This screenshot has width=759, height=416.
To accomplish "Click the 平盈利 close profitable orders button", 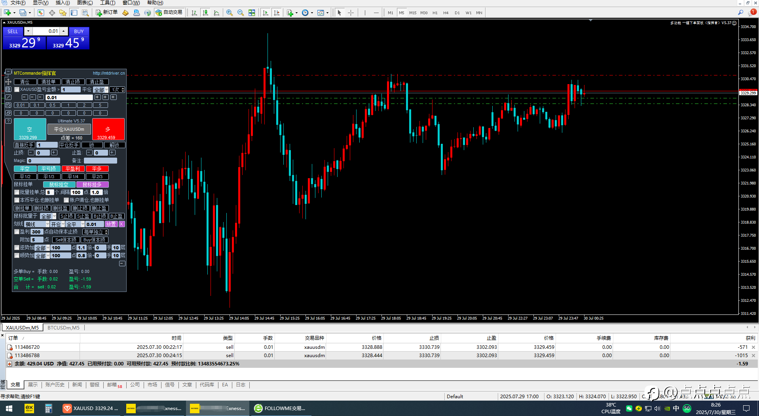I will pos(73,169).
